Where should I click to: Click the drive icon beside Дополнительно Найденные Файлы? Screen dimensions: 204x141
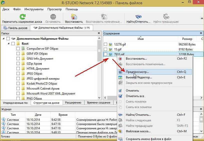tap(13, 39)
